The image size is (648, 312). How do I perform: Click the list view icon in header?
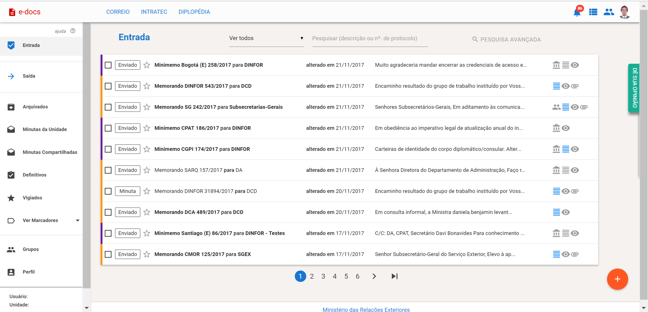(593, 12)
